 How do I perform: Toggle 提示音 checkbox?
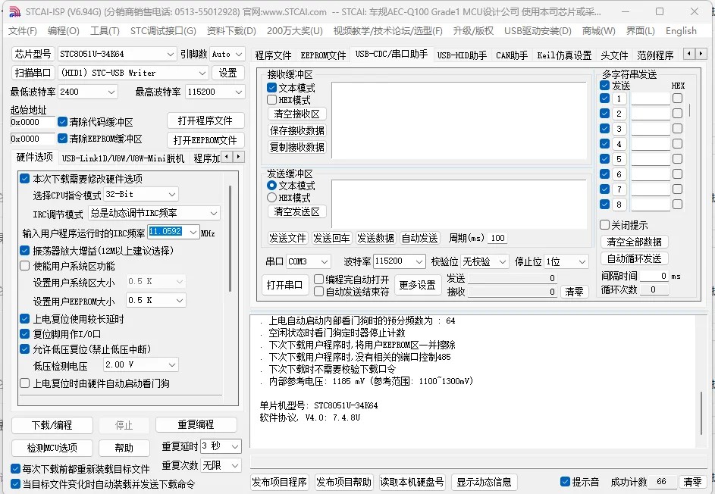pos(565,482)
